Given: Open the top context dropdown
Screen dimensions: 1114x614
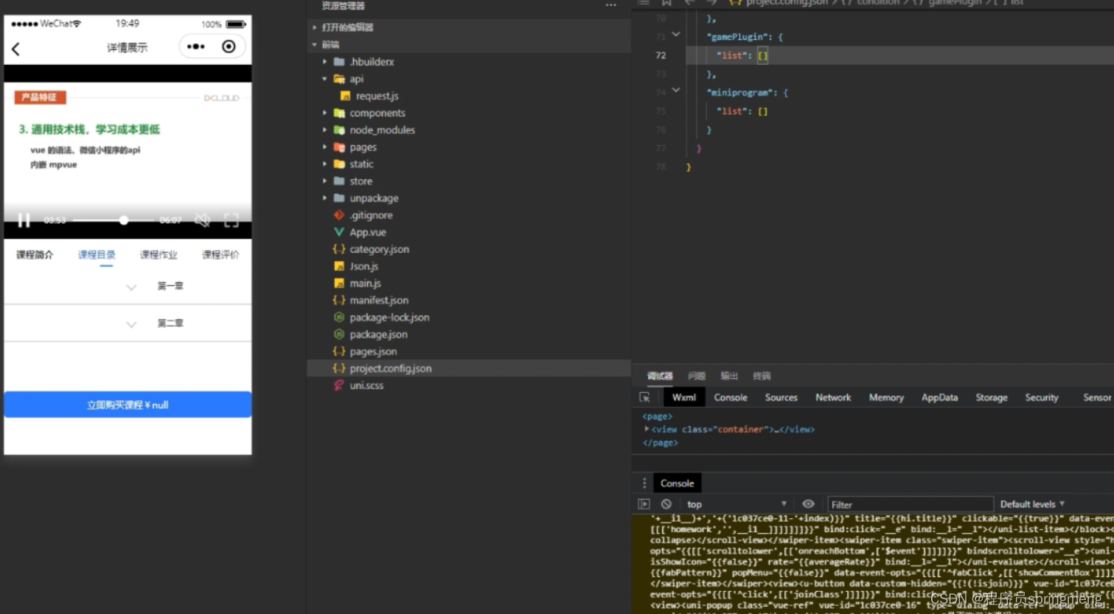Looking at the screenshot, I should pos(737,504).
